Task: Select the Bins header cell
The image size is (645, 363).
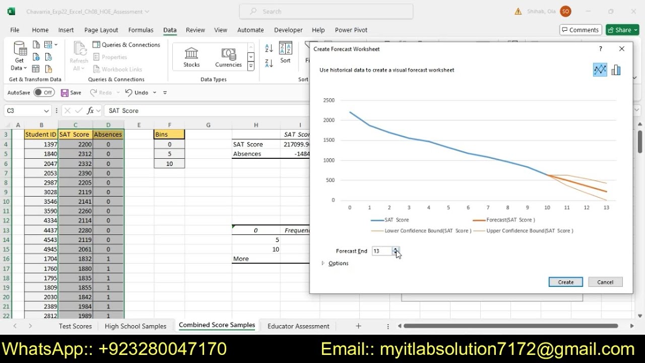Action: [169, 135]
